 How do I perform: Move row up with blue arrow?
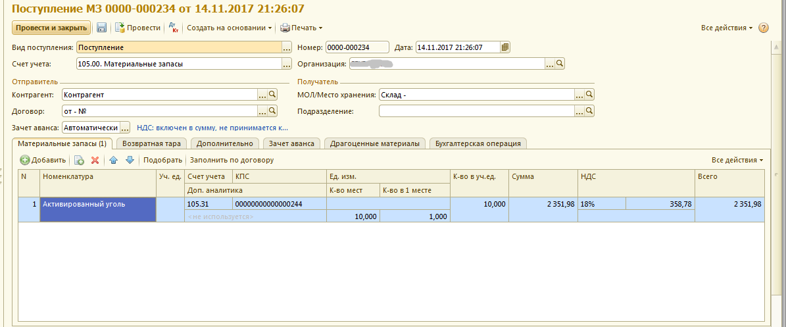[x=114, y=160]
